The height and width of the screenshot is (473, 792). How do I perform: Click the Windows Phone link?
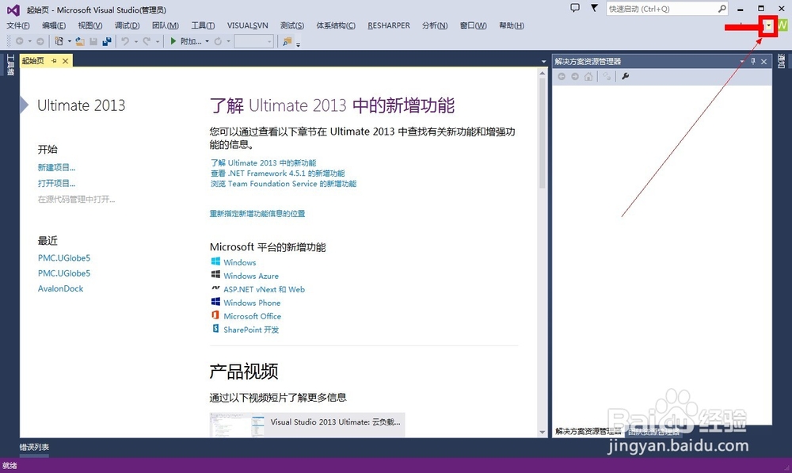click(x=252, y=303)
